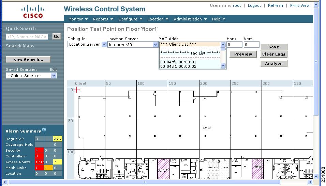Click MAC list scroll down arrow
The height and width of the screenshot is (186, 326).
(x=223, y=66)
